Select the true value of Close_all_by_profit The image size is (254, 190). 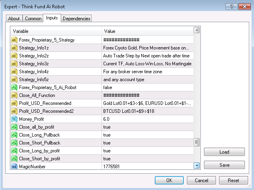[x=107, y=127]
